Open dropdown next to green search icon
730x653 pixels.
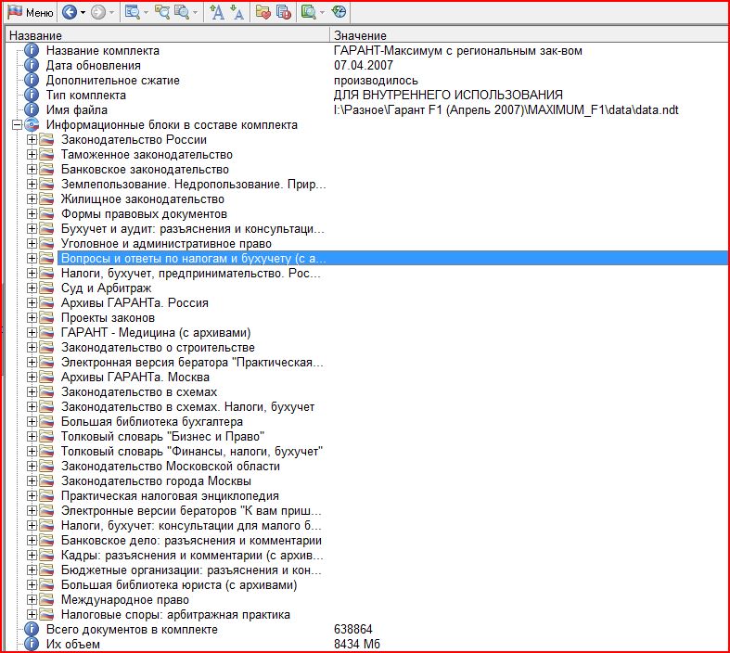[x=322, y=13]
